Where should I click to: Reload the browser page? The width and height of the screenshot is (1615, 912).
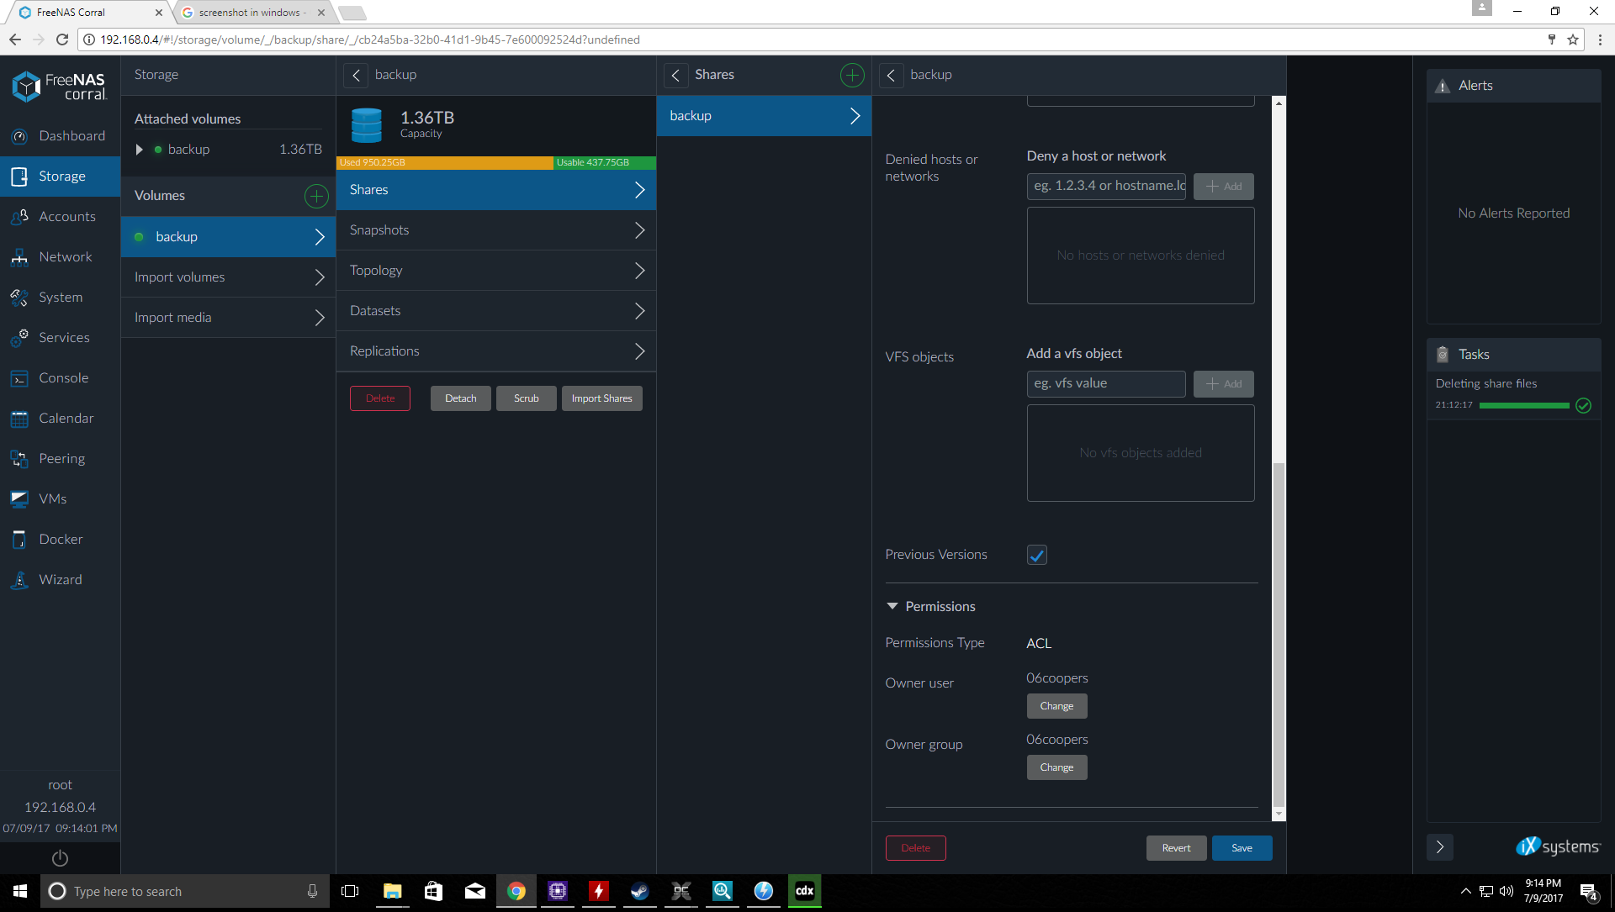(x=61, y=40)
